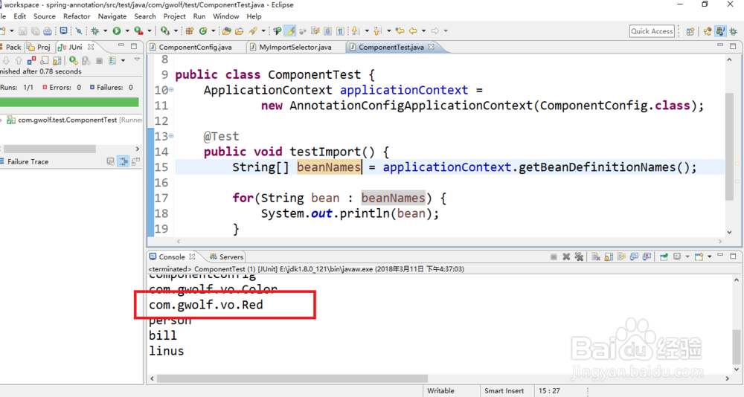Click Rerun Test icon in JUnit view

(x=73, y=61)
